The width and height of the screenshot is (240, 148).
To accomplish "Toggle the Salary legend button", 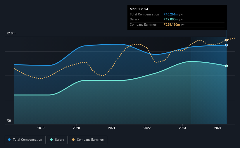I will [x=57, y=140].
